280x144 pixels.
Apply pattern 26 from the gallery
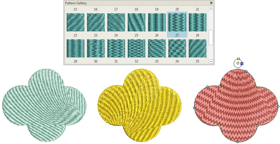pos(157,22)
